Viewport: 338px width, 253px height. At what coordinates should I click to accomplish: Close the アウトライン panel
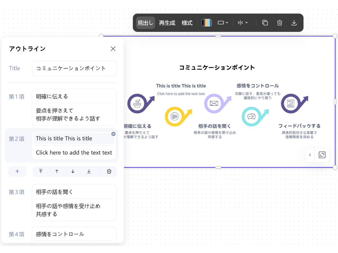(x=113, y=48)
